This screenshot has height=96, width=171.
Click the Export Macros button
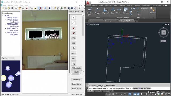click(77, 89)
